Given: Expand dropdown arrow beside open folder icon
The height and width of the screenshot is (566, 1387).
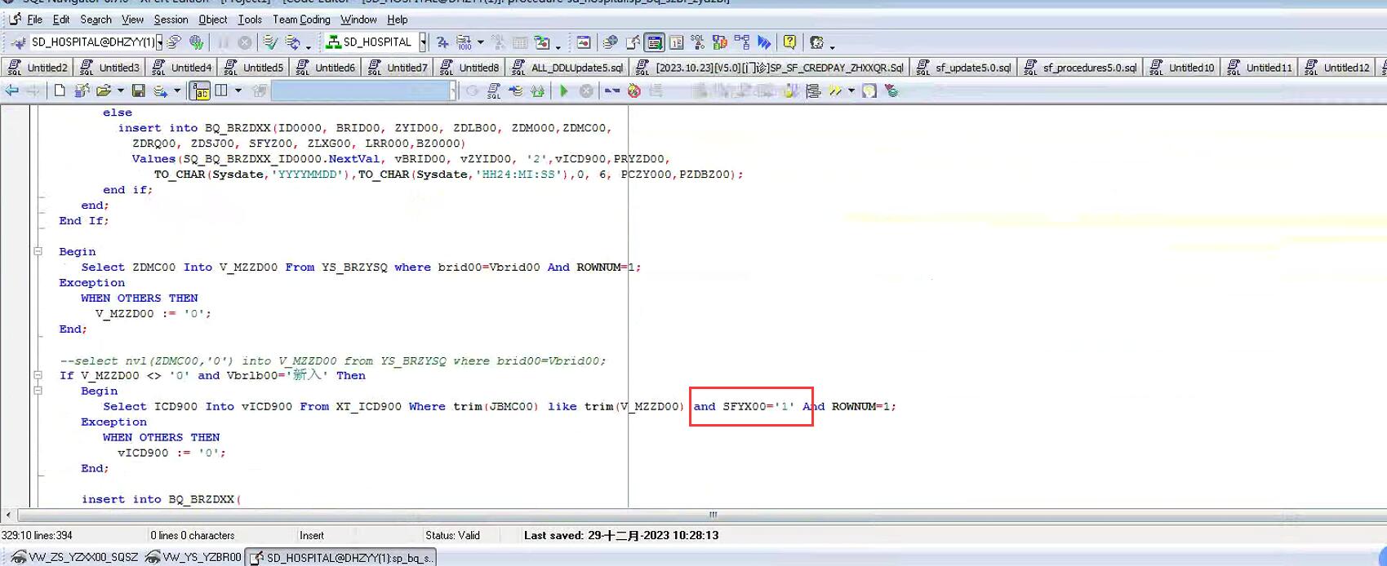Looking at the screenshot, I should 120,91.
